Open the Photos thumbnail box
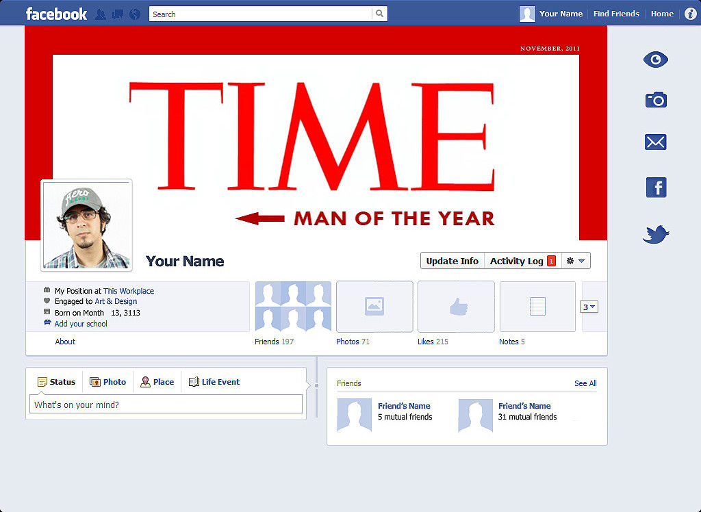The width and height of the screenshot is (701, 512). pos(374,307)
